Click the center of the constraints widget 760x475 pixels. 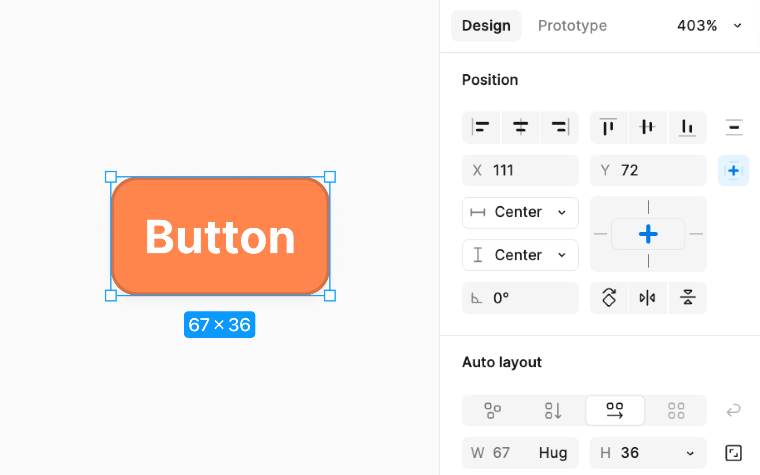pyautogui.click(x=648, y=234)
